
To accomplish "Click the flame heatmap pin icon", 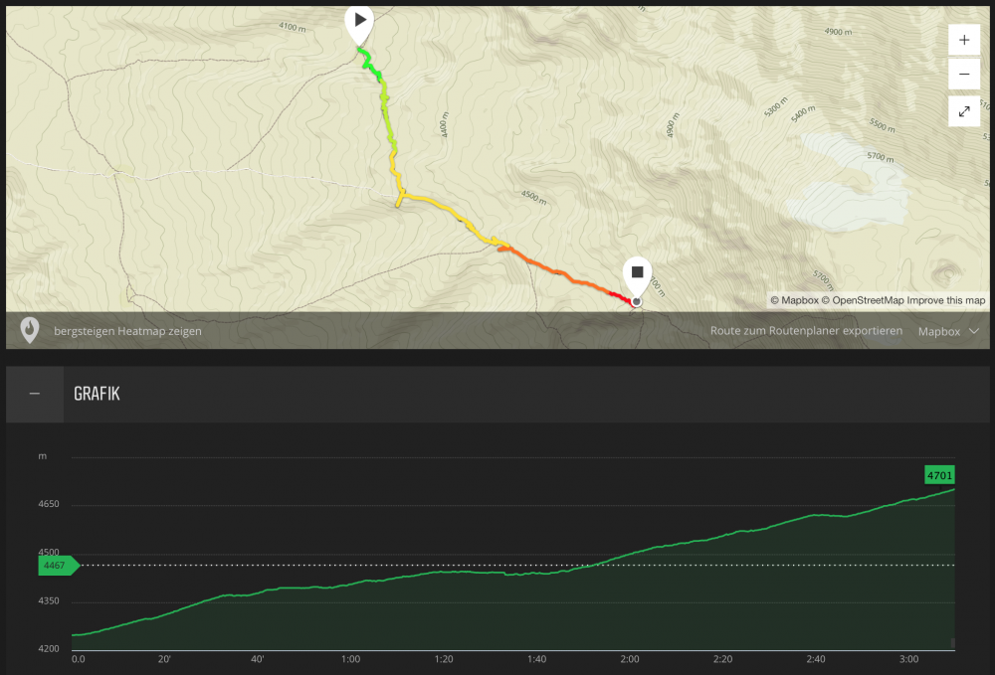I will 30,330.
